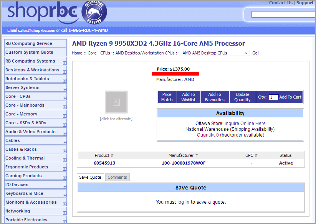Open the AMD AM5 Desktop CPUs dropdown
Screen dimensions: 316x224
215,53
